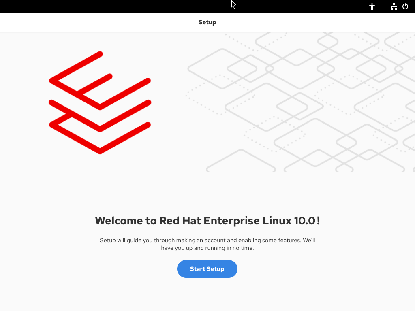Click Start Setup button
This screenshot has height=311, width=415.
[207, 269]
